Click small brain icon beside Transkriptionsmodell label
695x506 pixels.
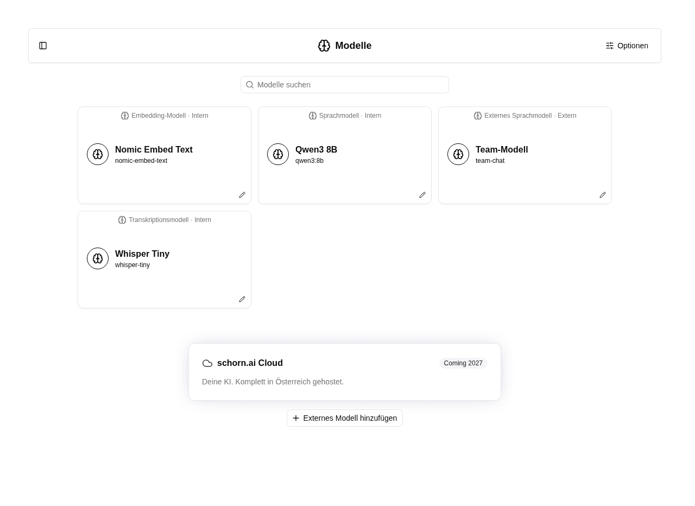click(122, 220)
